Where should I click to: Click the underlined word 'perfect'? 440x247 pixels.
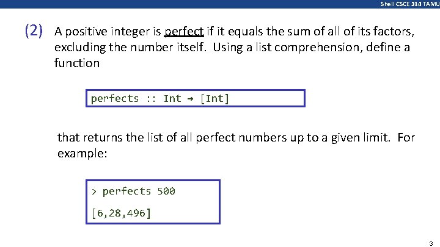click(x=184, y=32)
